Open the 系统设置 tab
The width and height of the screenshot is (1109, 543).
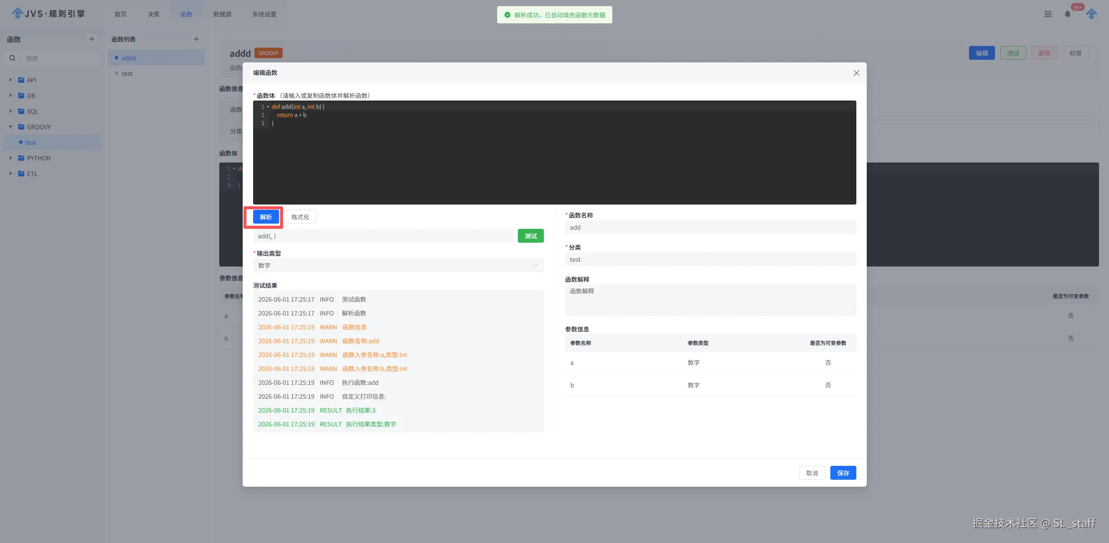[264, 14]
